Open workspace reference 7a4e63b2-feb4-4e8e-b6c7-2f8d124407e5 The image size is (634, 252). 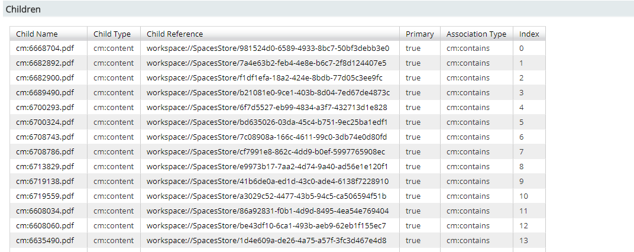click(267, 63)
